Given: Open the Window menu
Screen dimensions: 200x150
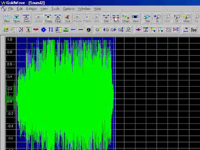Looking at the screenshot, I should pos(84,9).
